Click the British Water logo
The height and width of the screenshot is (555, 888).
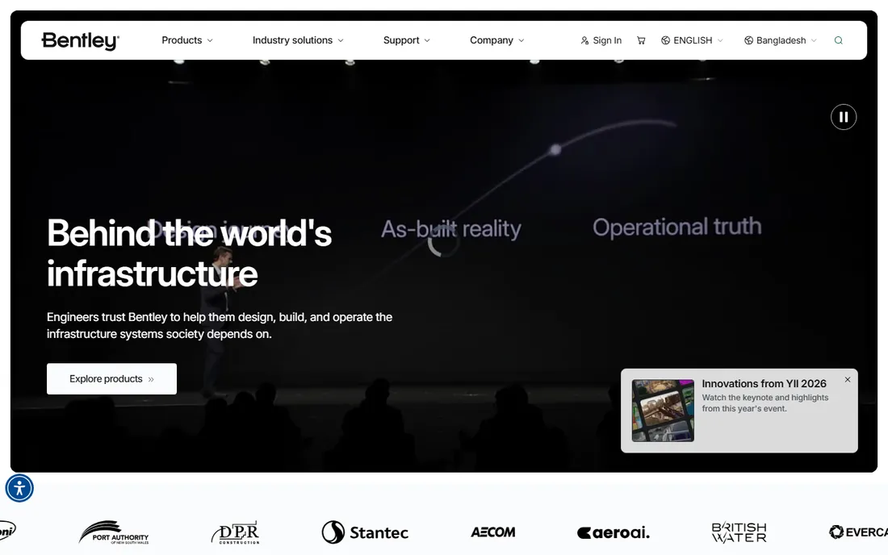click(x=739, y=532)
